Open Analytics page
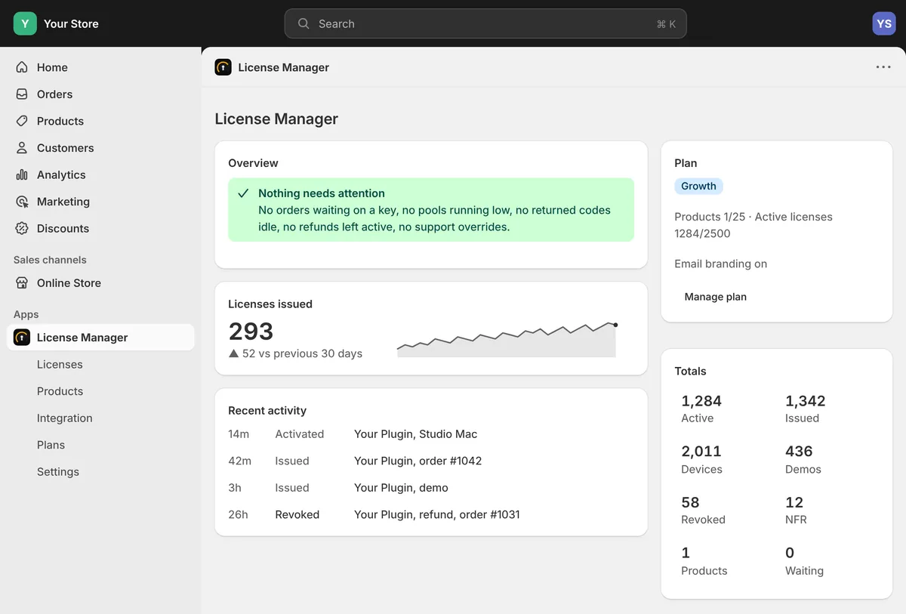 pyautogui.click(x=100, y=174)
